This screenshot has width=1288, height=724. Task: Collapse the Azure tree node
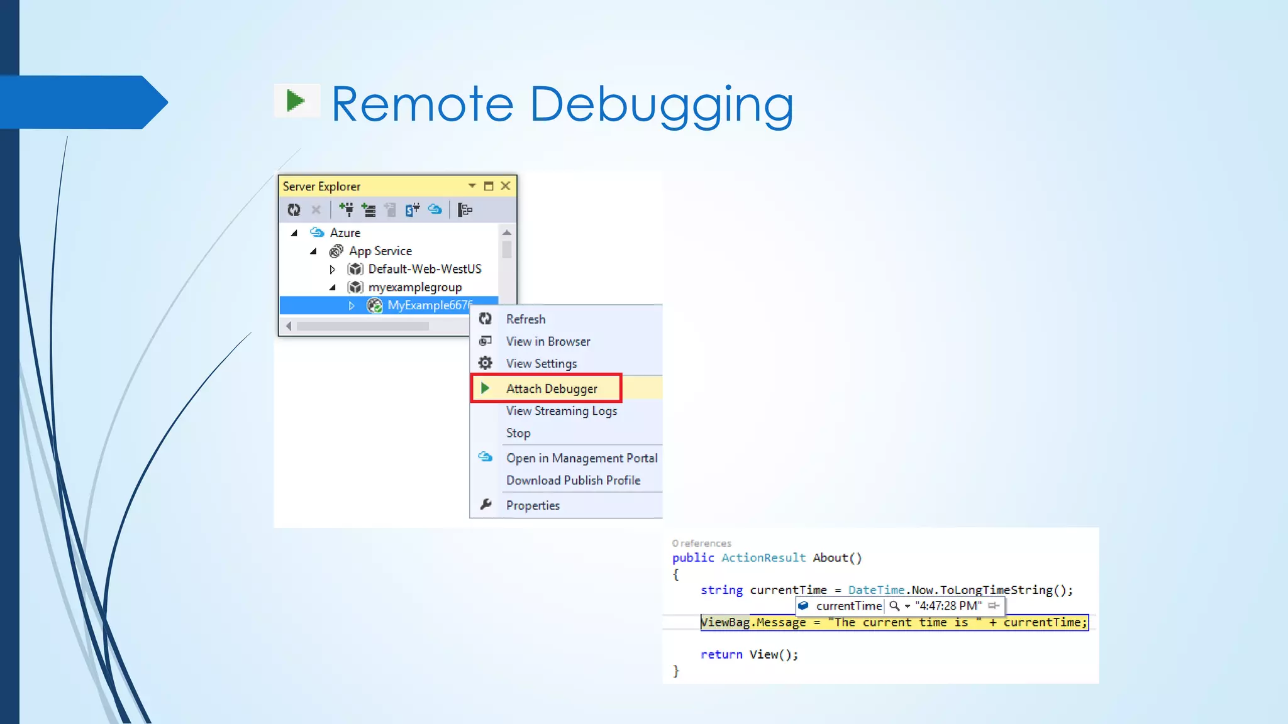point(294,233)
